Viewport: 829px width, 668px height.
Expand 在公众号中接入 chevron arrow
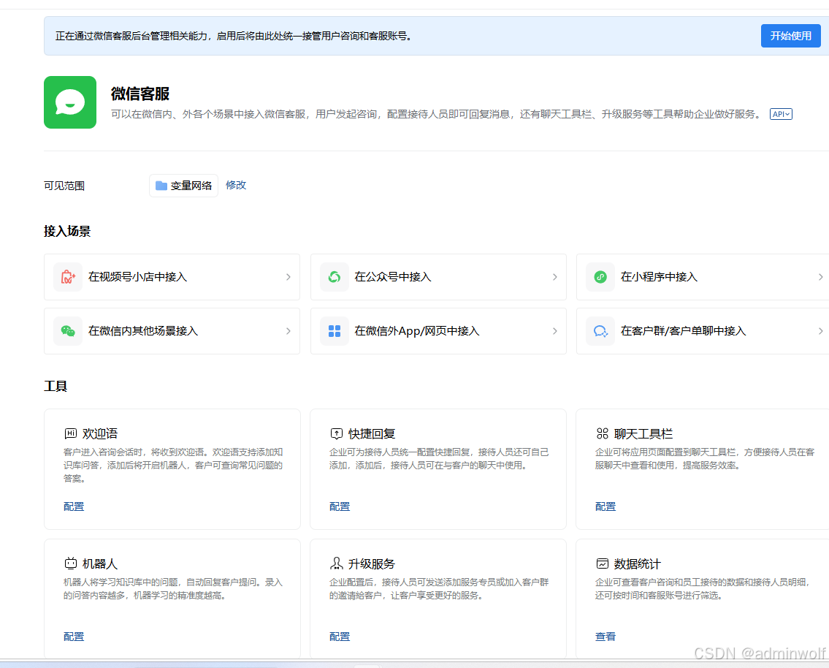tap(554, 276)
